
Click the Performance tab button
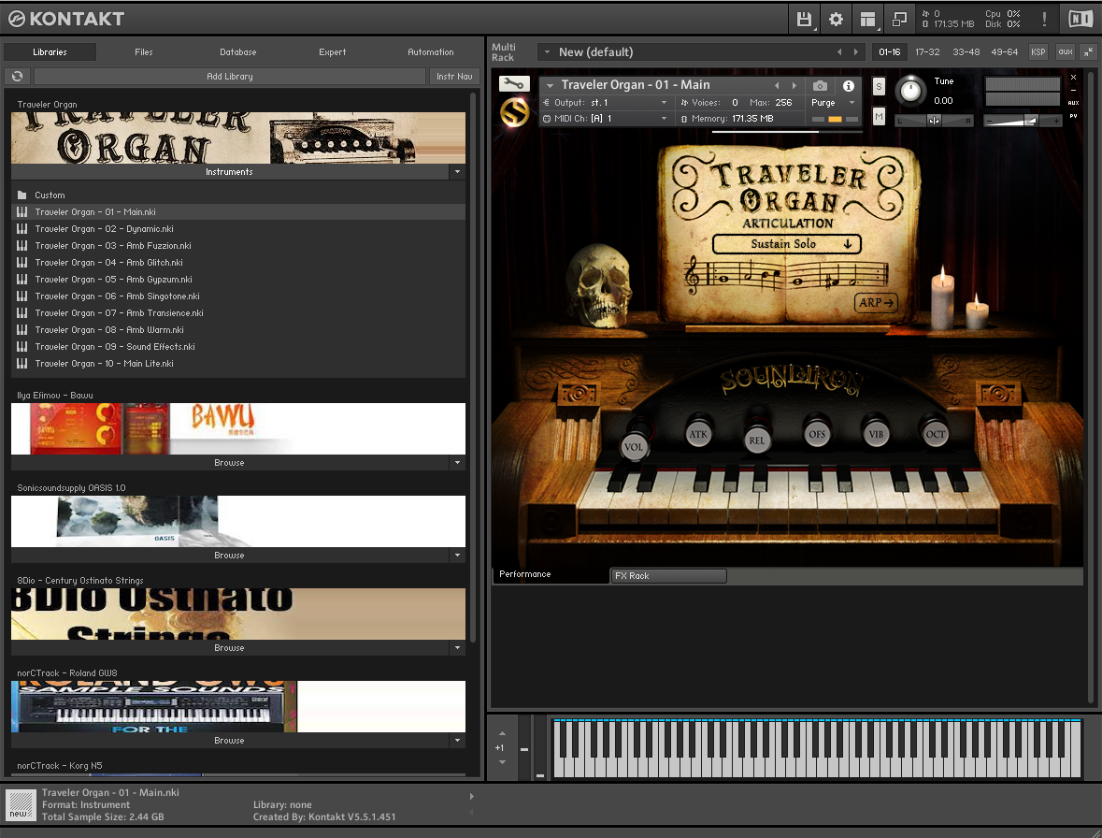[x=551, y=574]
